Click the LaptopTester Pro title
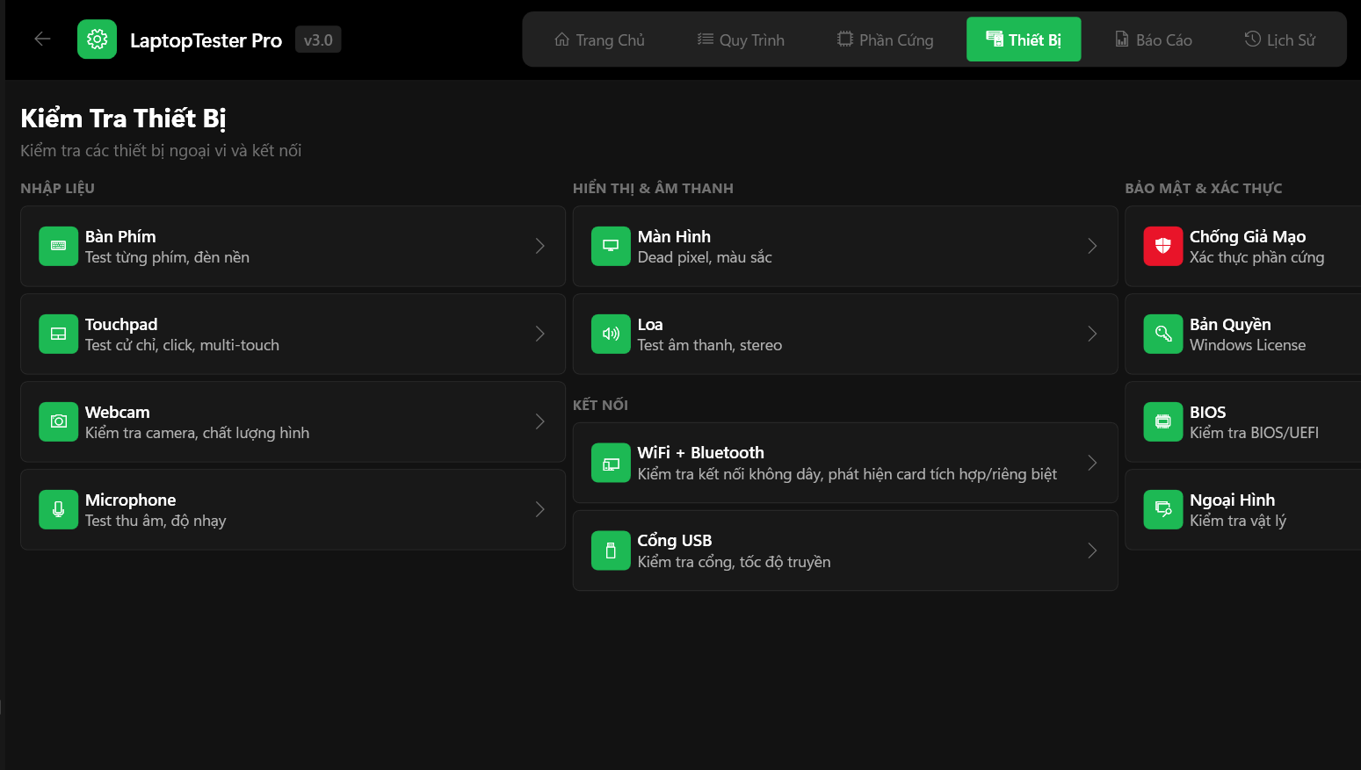Viewport: 1361px width, 770px height. point(206,40)
